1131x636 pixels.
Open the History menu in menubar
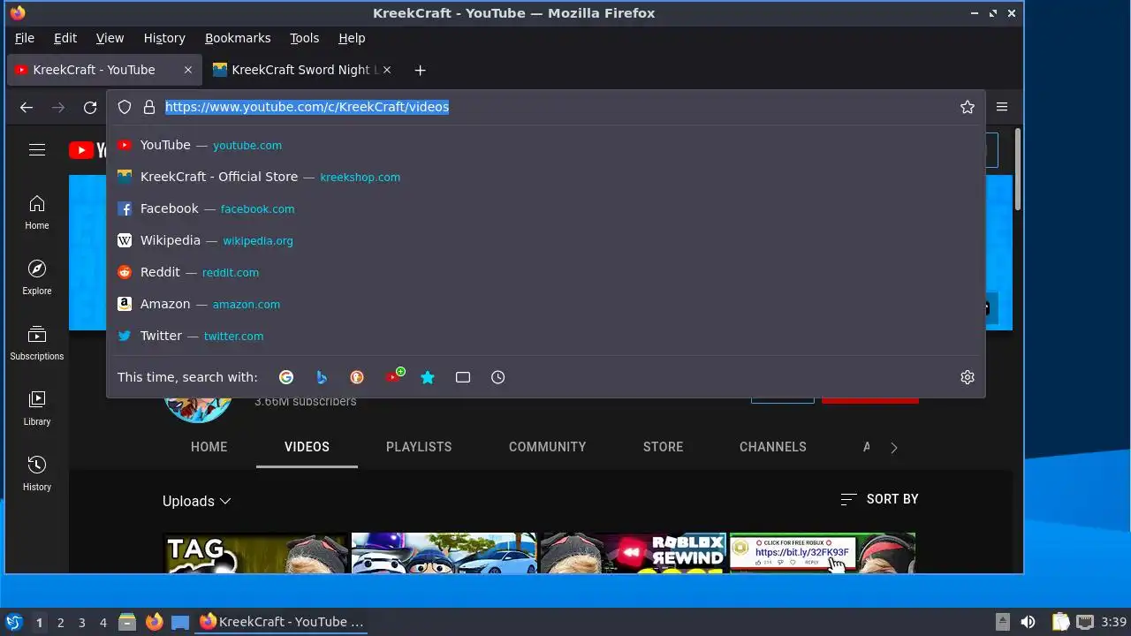(x=164, y=38)
